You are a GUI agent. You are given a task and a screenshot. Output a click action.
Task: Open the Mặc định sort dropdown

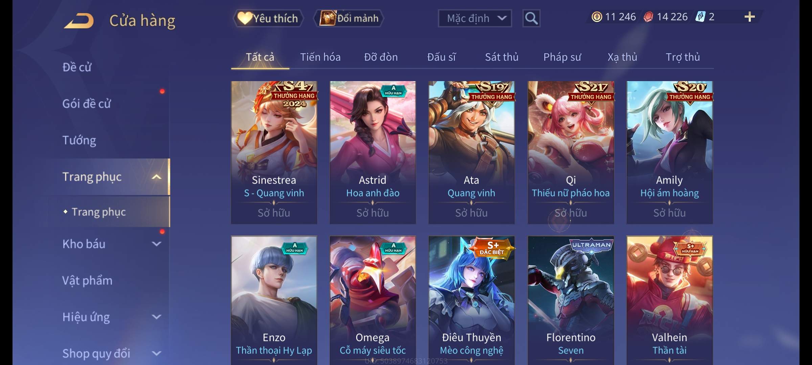tap(475, 18)
